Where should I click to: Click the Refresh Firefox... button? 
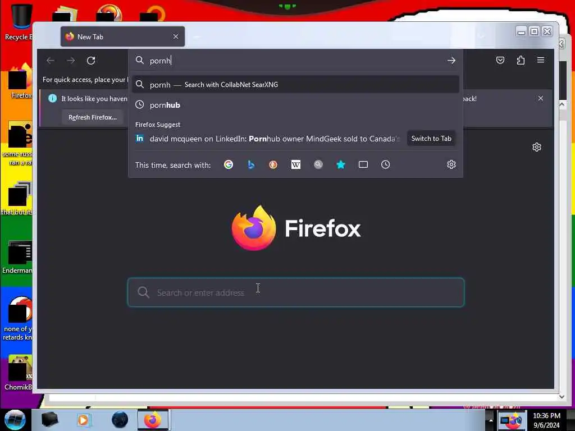93,117
